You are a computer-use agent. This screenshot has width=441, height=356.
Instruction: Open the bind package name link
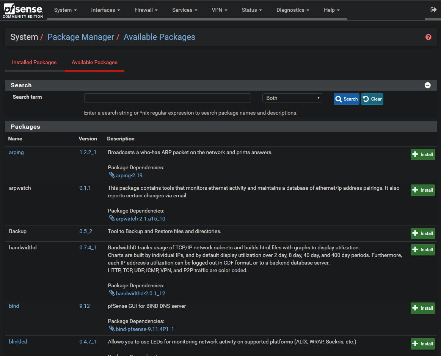(14, 306)
